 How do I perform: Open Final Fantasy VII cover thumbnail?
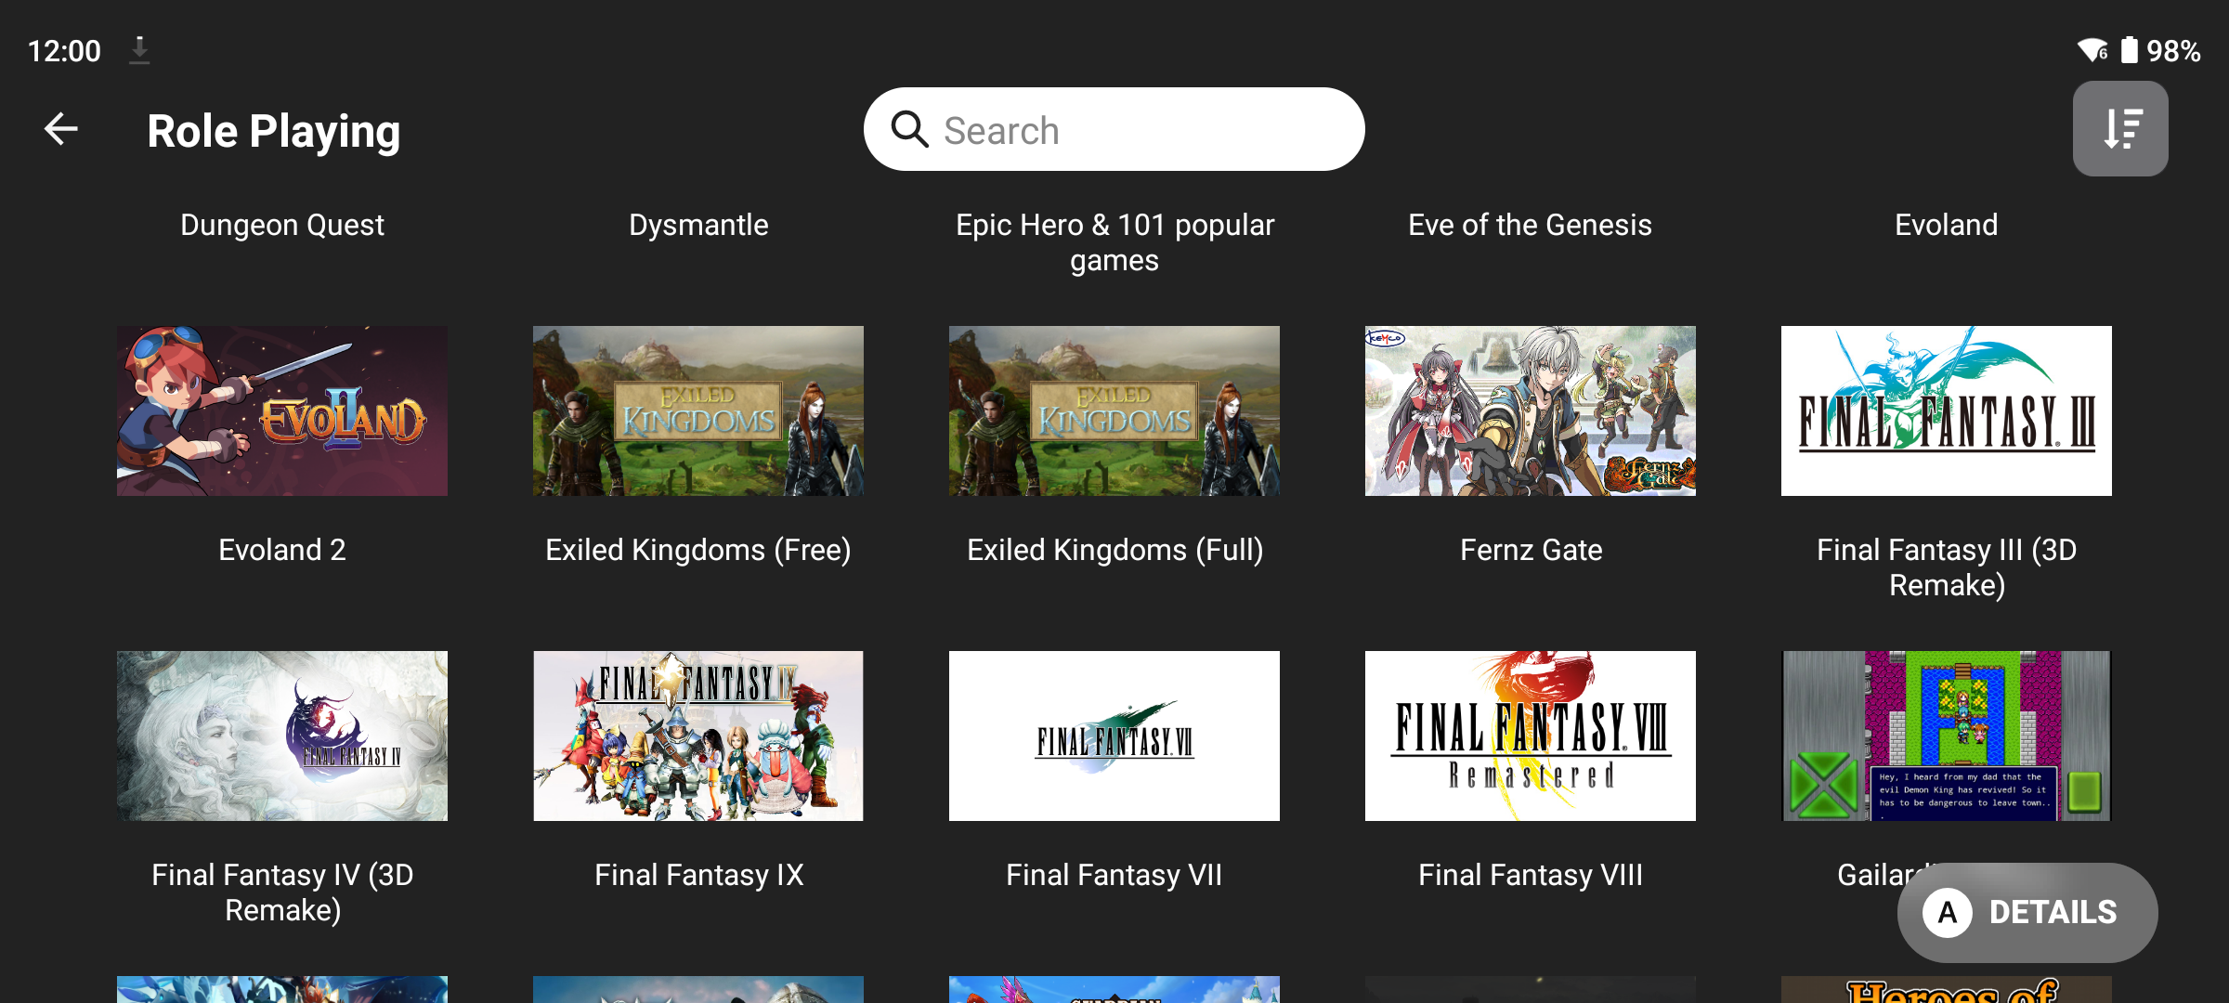[x=1114, y=736]
